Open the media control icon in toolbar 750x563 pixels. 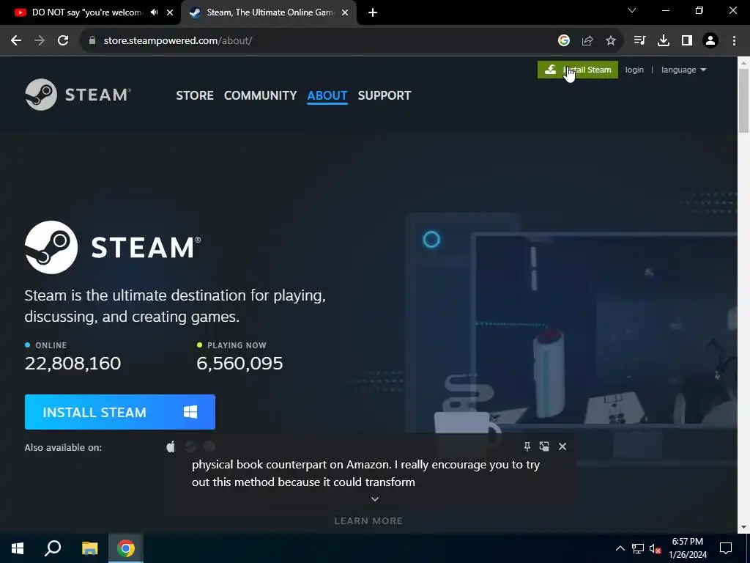(639, 41)
